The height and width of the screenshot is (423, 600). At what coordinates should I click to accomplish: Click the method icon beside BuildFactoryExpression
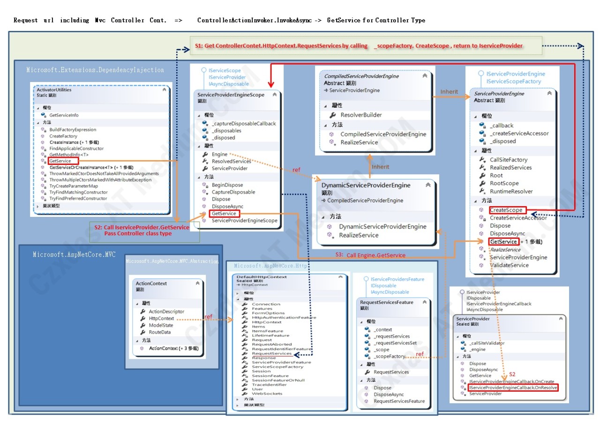click(44, 130)
